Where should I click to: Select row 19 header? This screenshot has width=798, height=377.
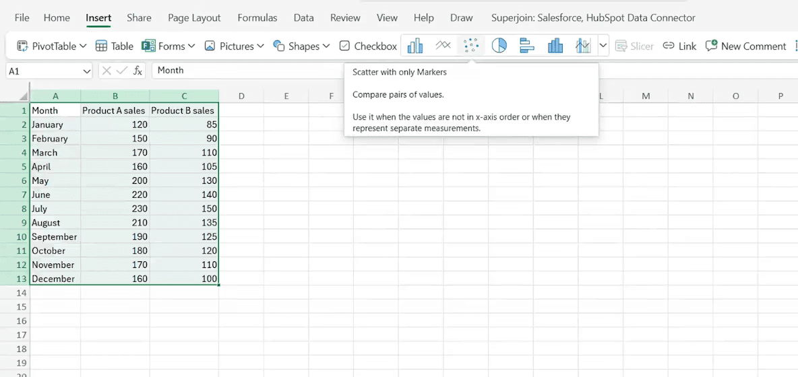[x=15, y=363]
